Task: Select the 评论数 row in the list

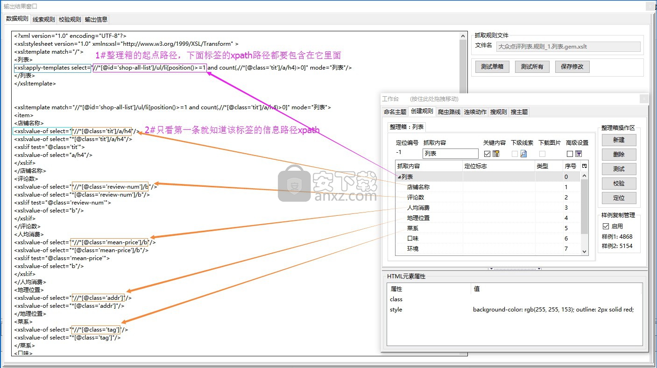Action: point(488,198)
